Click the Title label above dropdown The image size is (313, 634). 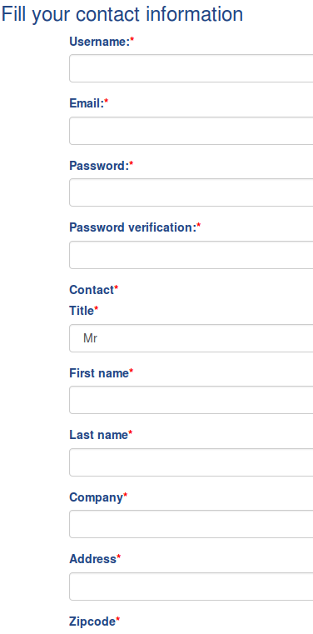[x=82, y=311]
